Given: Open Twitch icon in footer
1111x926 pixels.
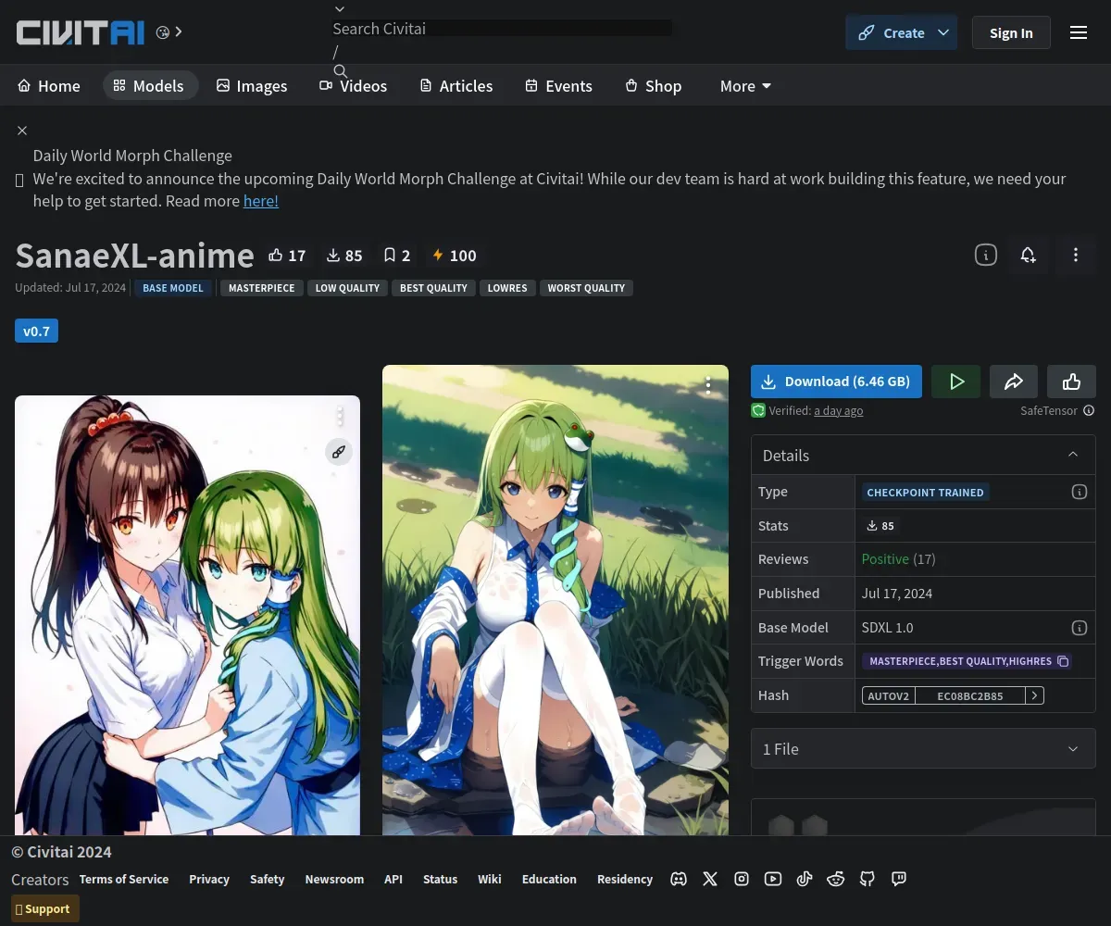Looking at the screenshot, I should 899,879.
